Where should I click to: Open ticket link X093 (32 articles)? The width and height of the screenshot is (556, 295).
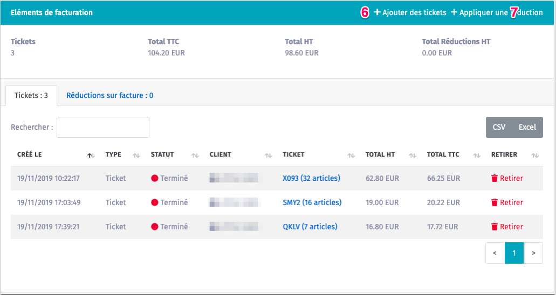[312, 178]
